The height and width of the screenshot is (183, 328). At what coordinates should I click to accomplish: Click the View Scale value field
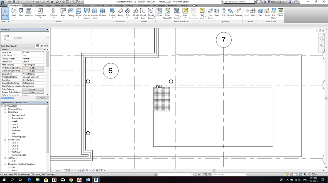click(33, 53)
